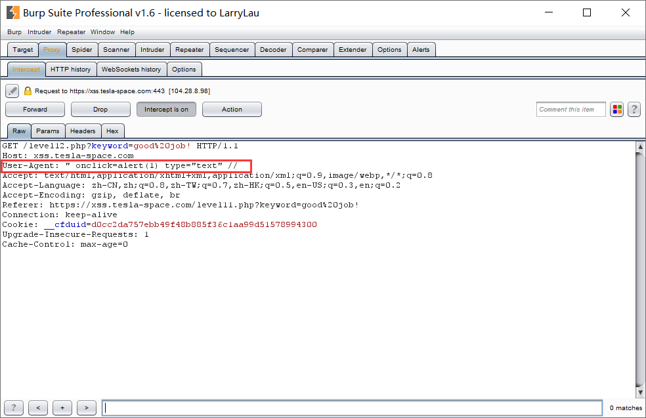Click the GET /level12.php request line
Image resolution: width=646 pixels, height=418 pixels.
(x=120, y=146)
